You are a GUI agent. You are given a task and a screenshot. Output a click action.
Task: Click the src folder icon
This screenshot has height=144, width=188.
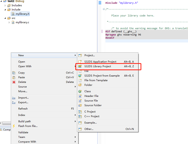point(9,18)
